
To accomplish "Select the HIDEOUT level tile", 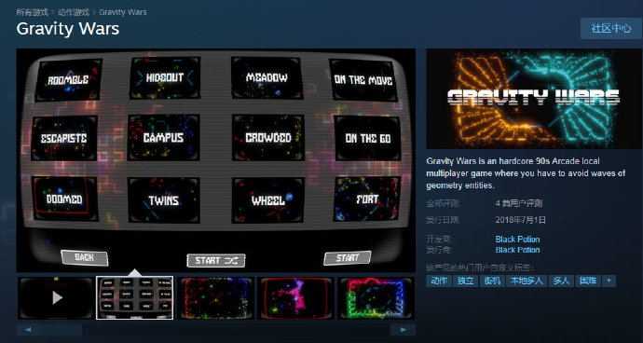I will (x=165, y=77).
